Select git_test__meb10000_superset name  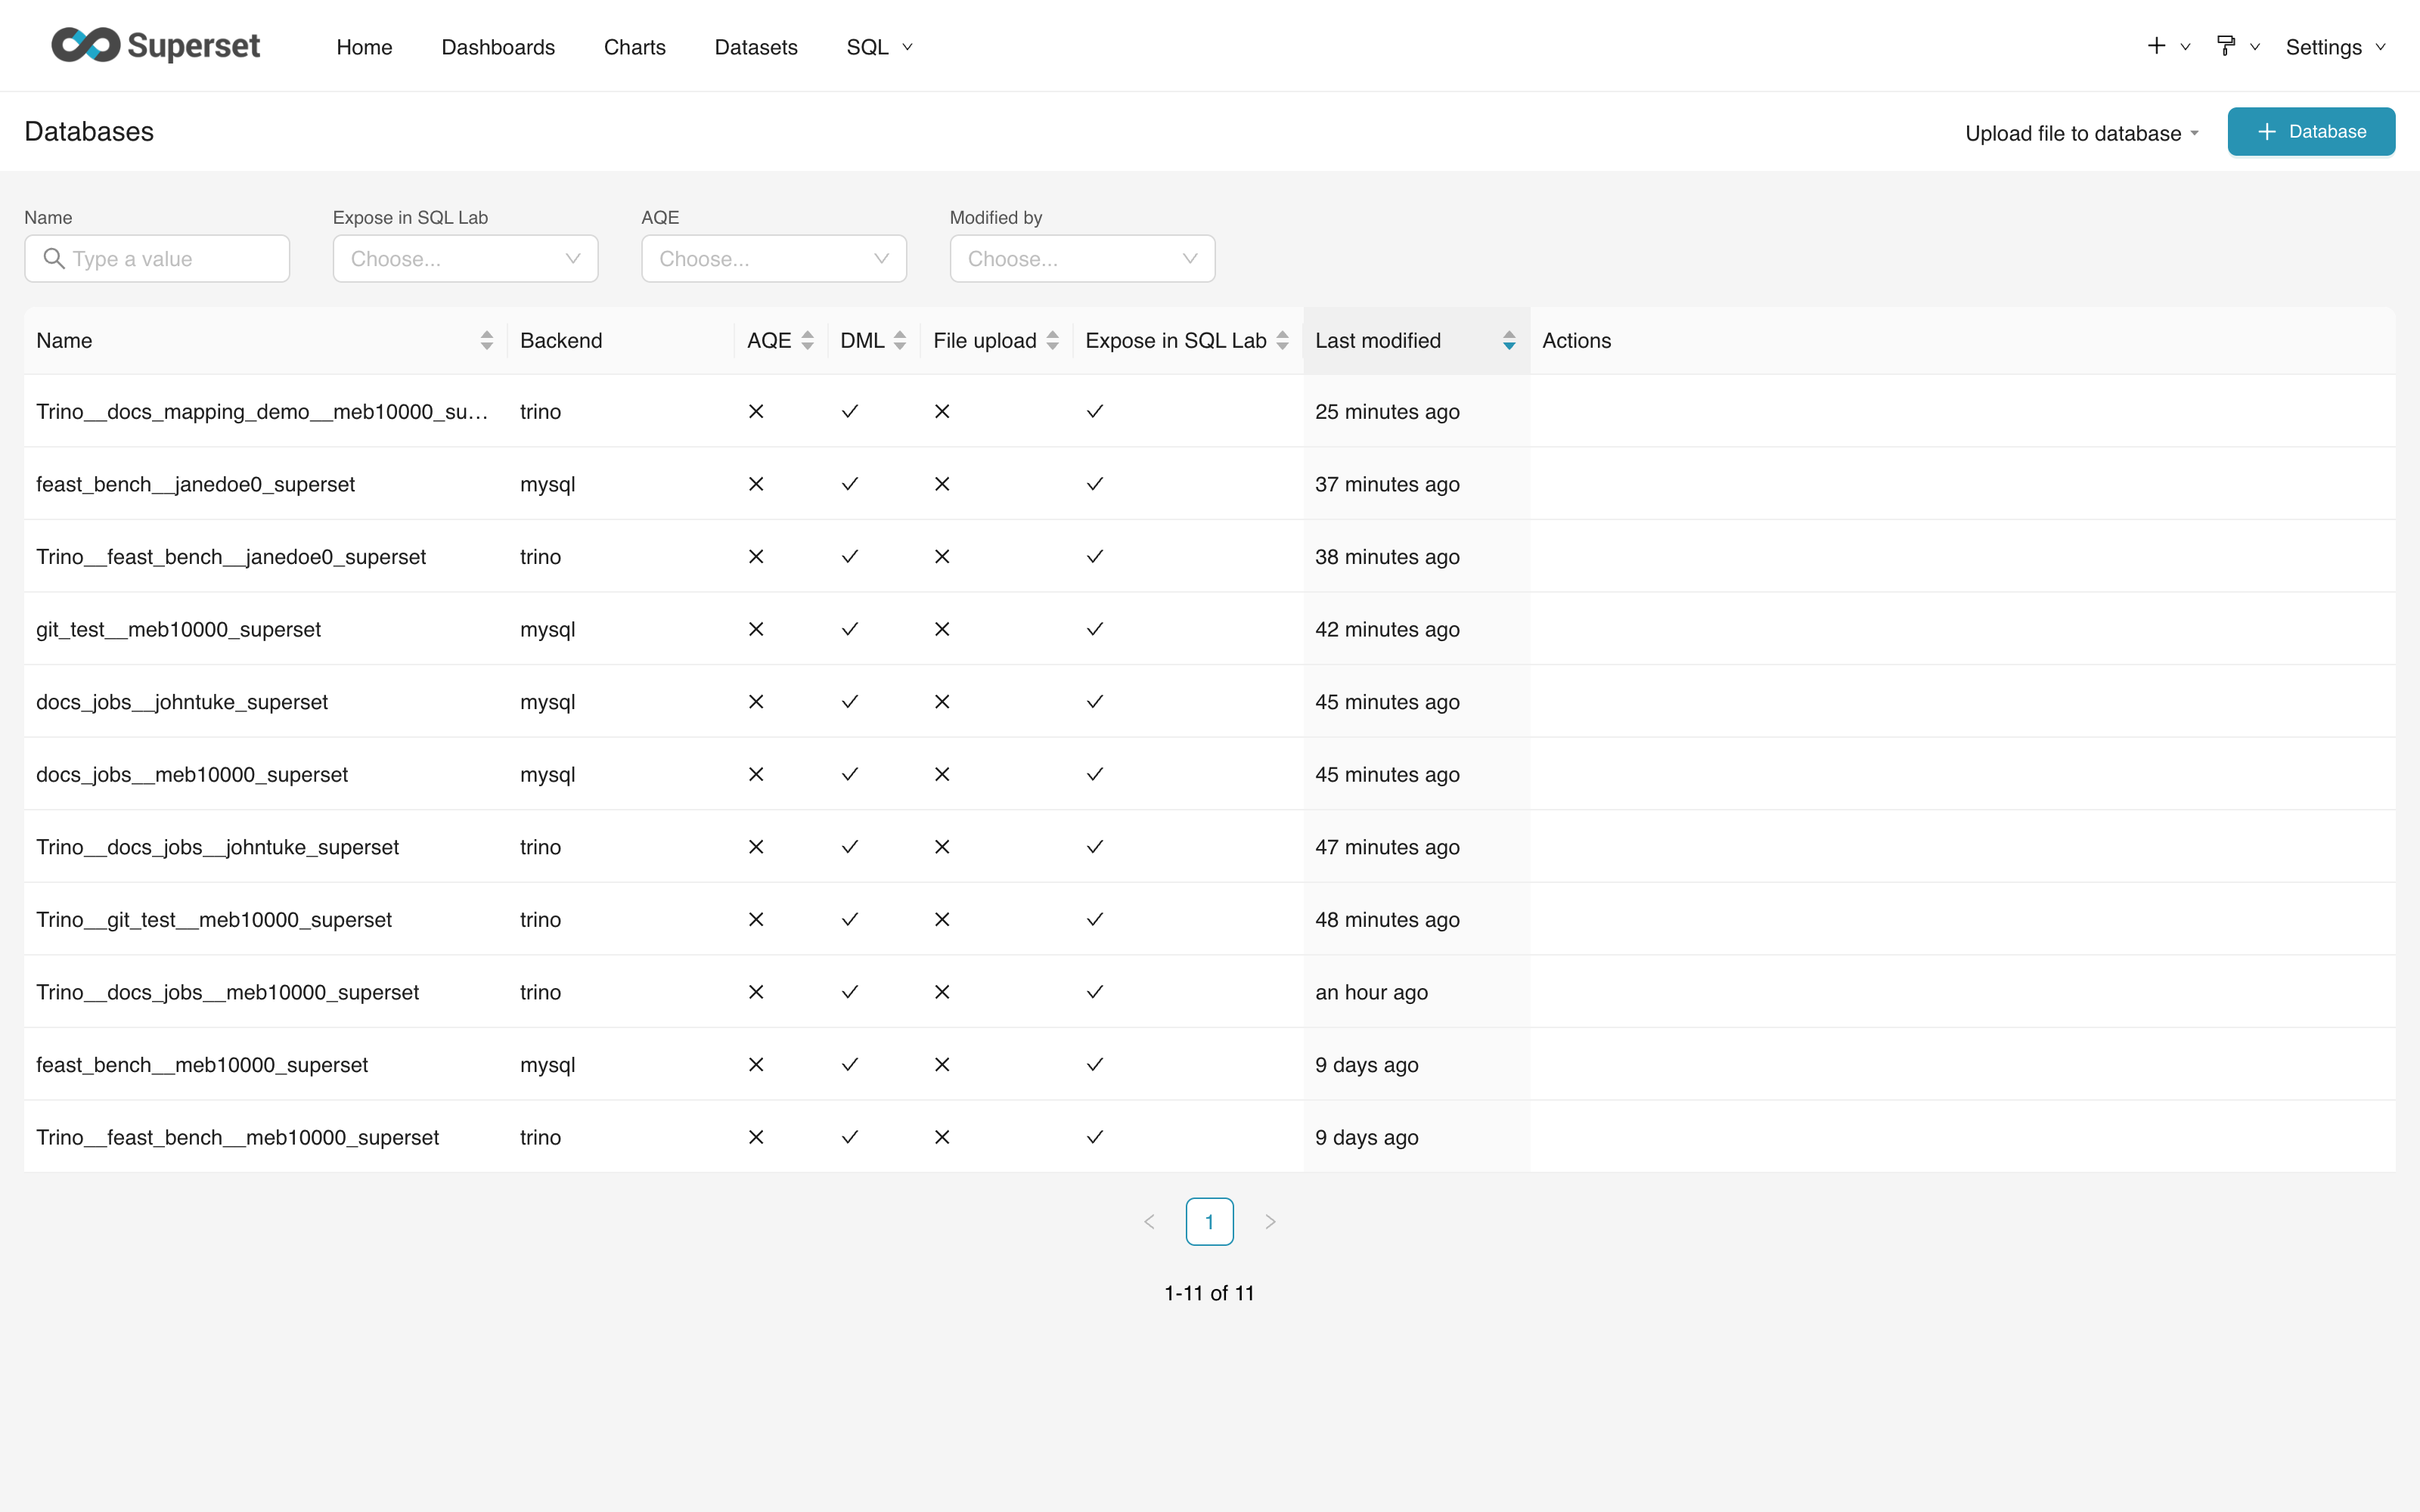178,629
